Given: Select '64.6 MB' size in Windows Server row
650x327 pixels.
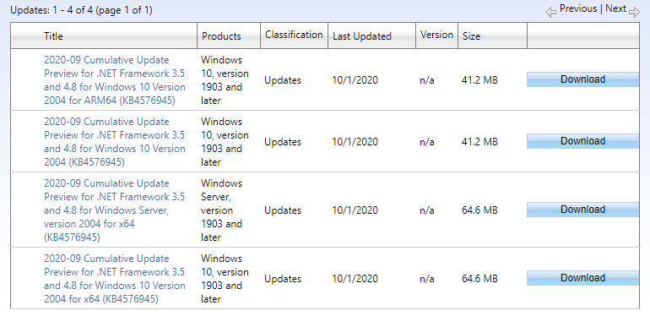Looking at the screenshot, I should coord(479,210).
